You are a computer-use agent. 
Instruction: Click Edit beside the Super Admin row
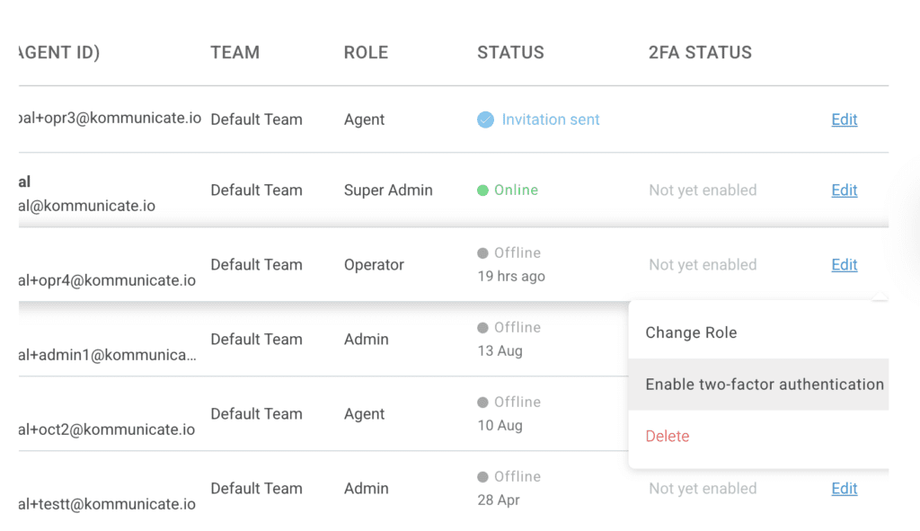(844, 190)
